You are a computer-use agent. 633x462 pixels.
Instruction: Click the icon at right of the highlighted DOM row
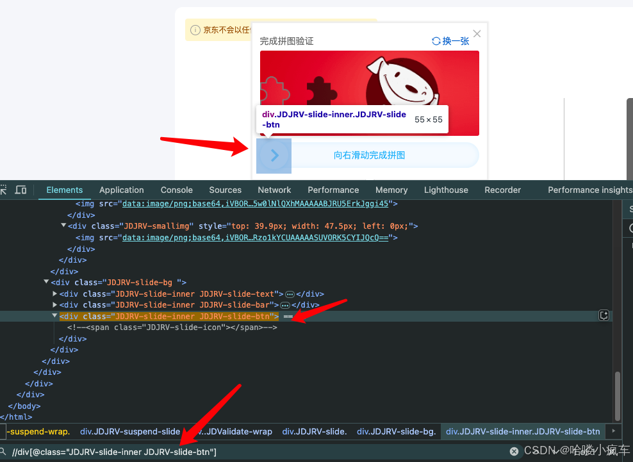[x=604, y=315]
